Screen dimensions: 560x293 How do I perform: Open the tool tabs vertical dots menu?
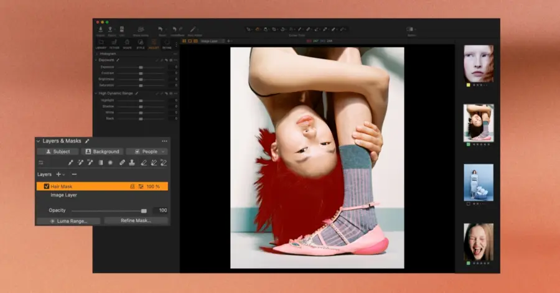tap(176, 45)
